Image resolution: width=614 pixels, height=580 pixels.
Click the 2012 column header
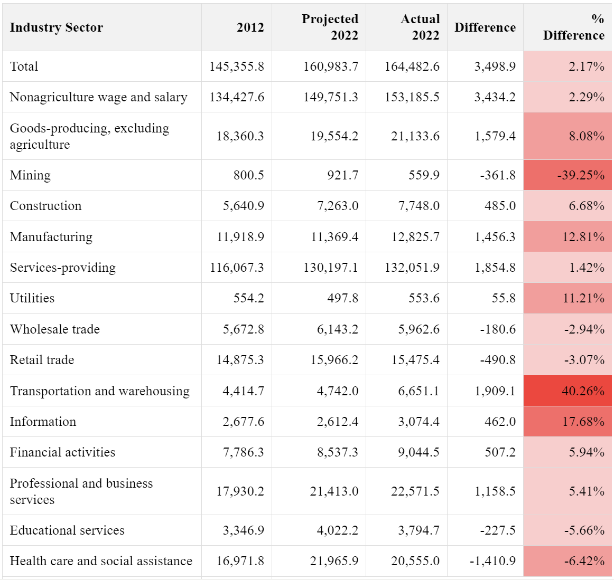tap(250, 27)
